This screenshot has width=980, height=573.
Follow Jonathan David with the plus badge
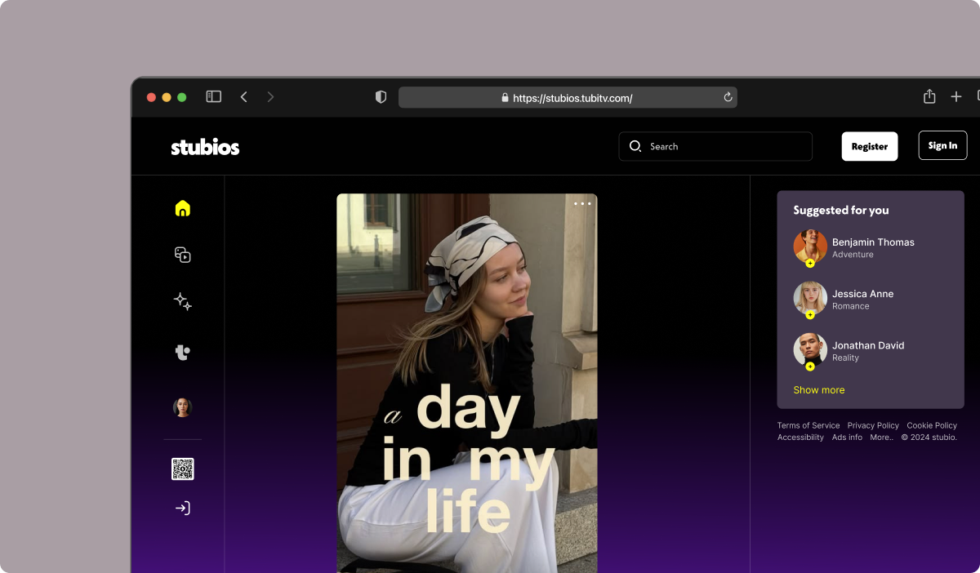click(810, 366)
